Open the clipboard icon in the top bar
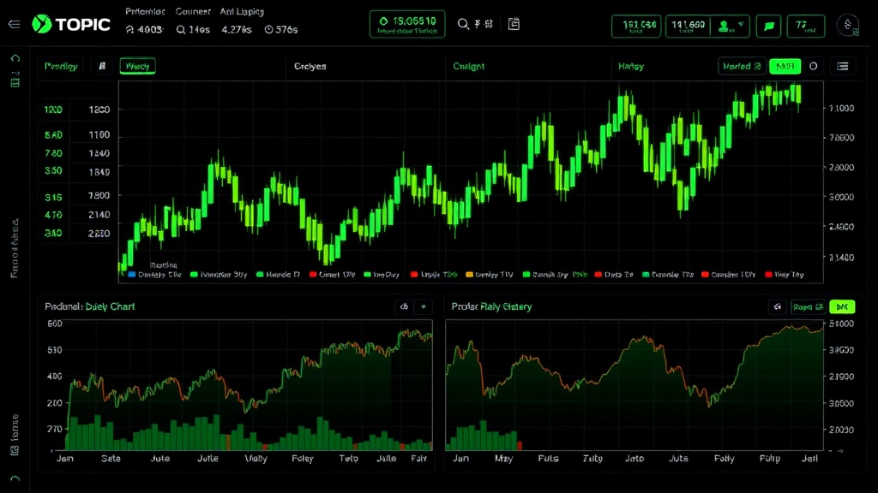878x493 pixels. pos(514,24)
